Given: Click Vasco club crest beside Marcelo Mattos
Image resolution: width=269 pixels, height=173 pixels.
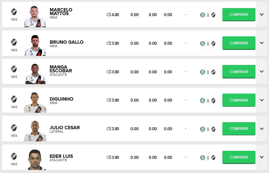Looking at the screenshot, I should (x=14, y=12).
